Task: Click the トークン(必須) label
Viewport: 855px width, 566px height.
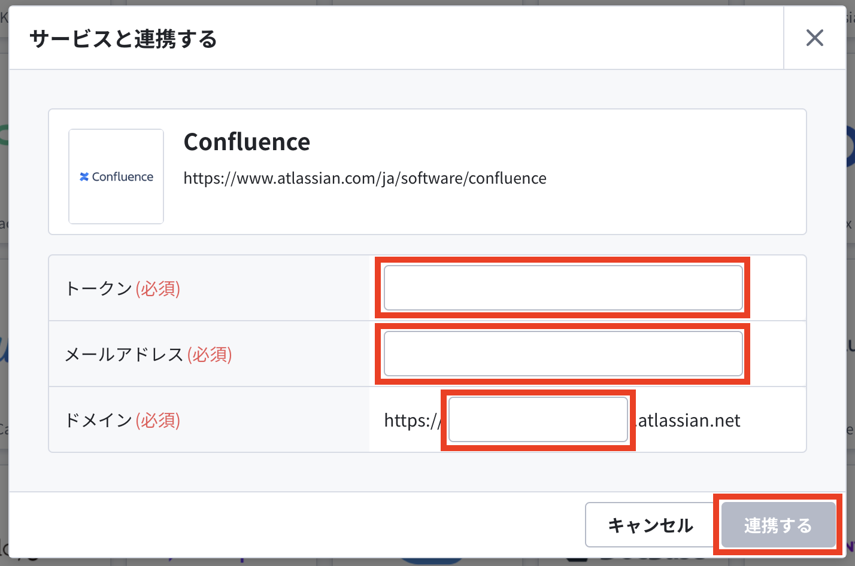Action: [123, 288]
